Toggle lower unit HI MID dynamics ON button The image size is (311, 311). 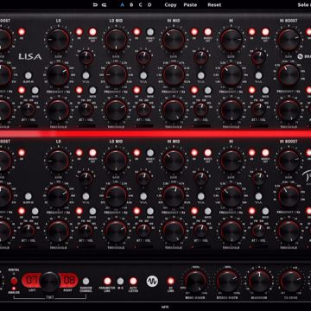pyautogui.click(x=194, y=212)
